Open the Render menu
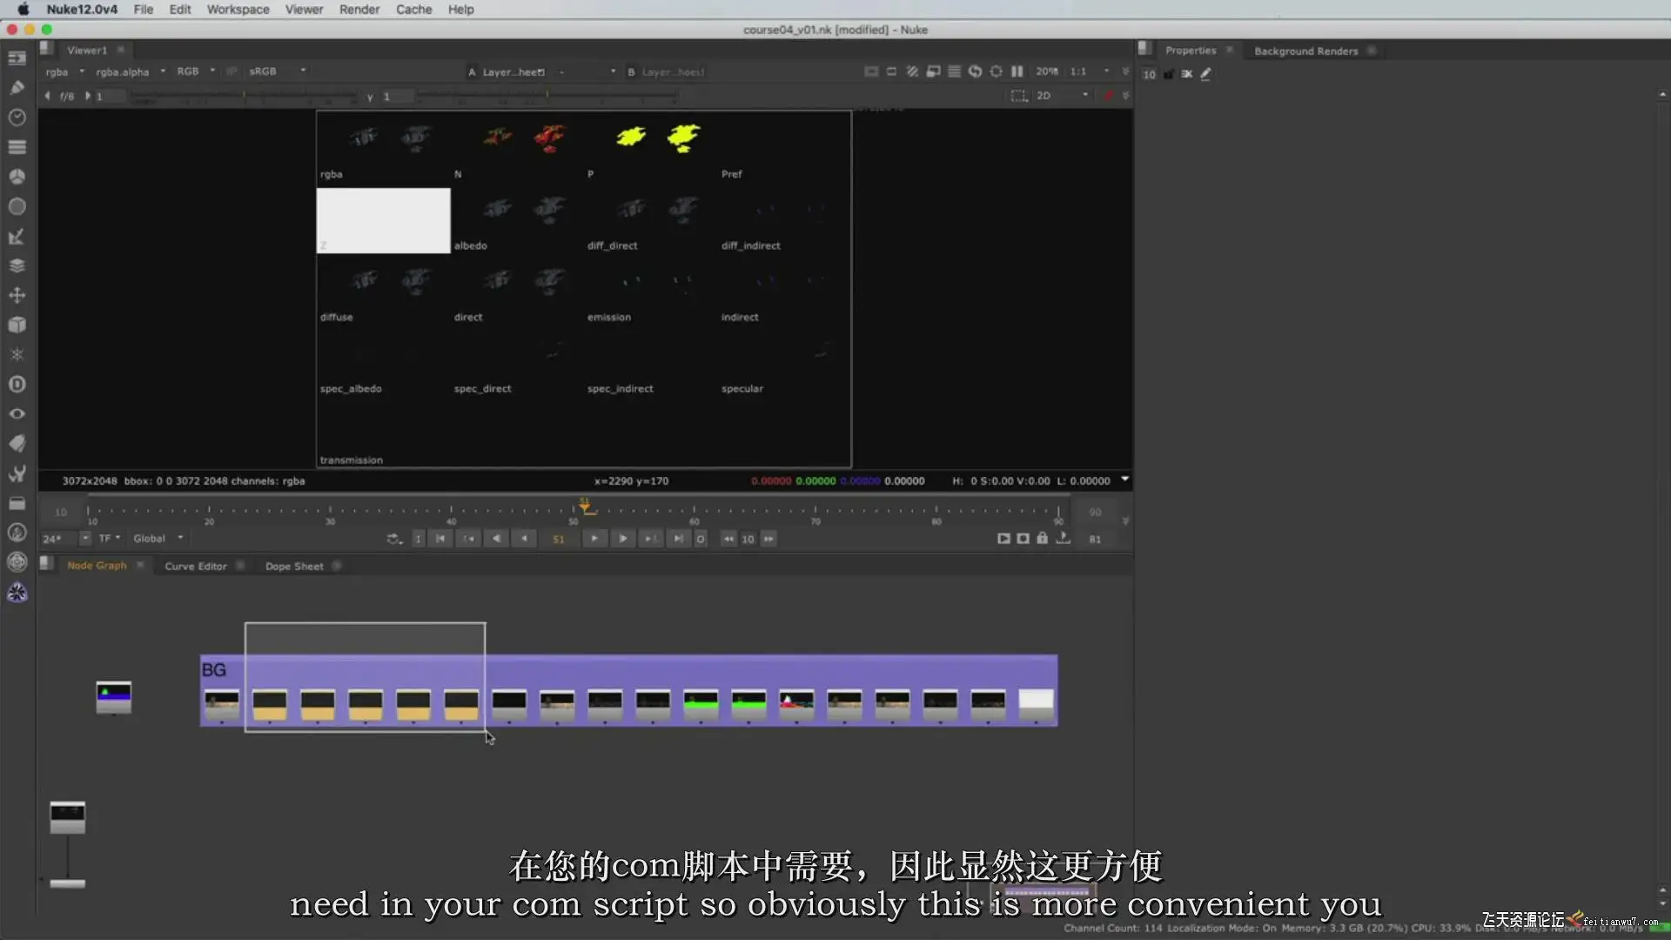Screen dimensions: 1671x940 click(359, 10)
